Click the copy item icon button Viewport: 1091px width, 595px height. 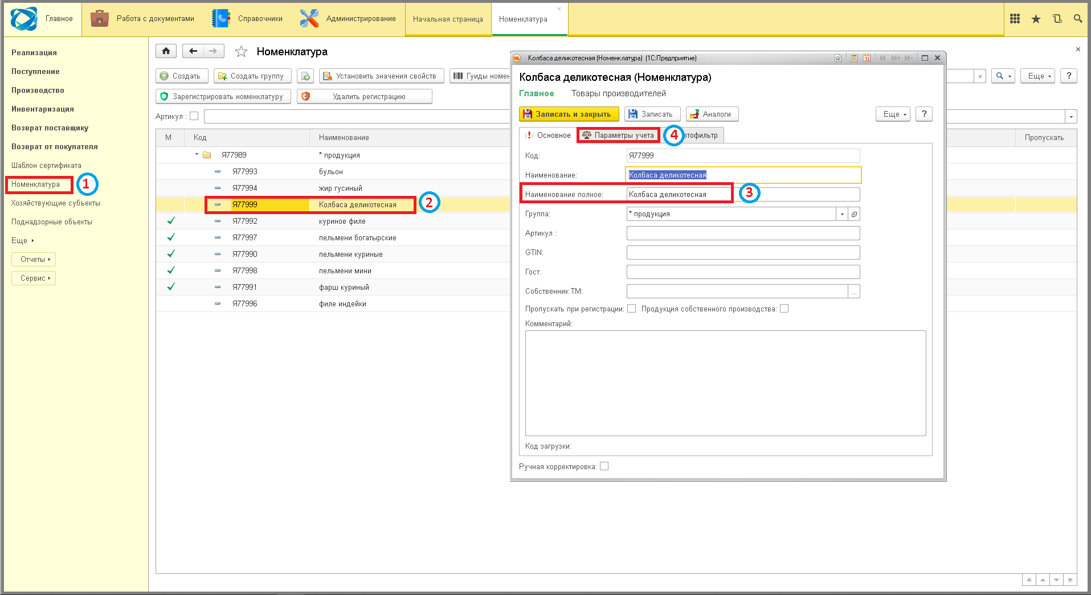point(305,76)
